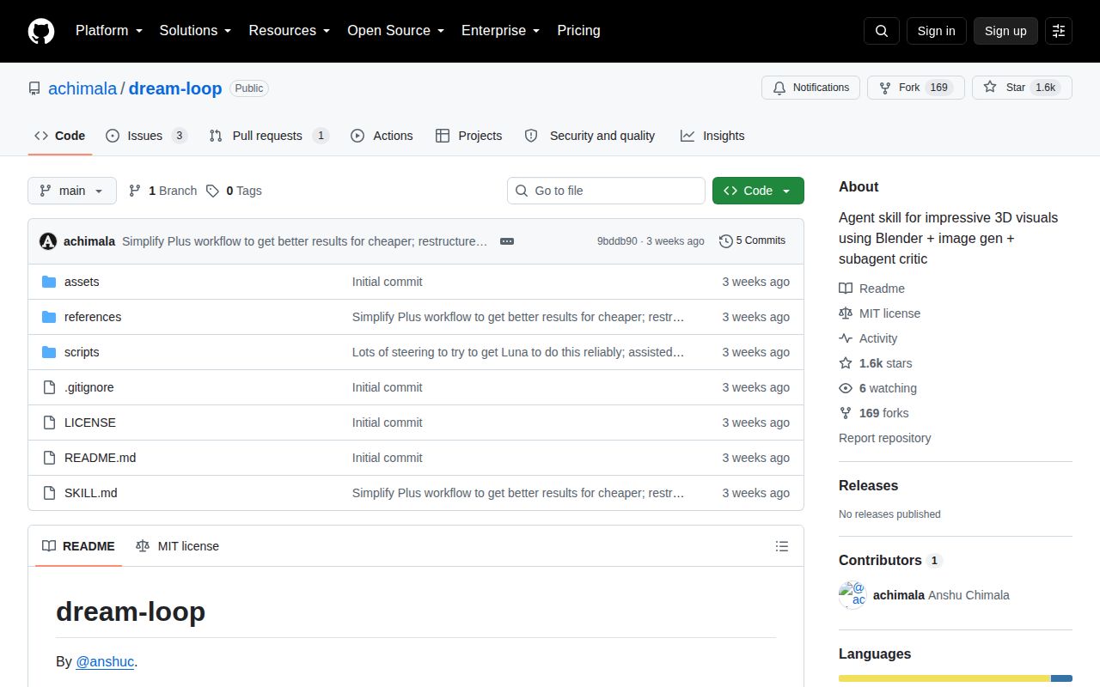
Task: Open the achimala owner link
Action: [x=82, y=88]
